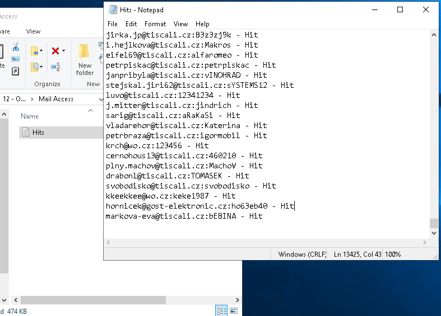
Task: Click Notepad vertical scrollbar thumb
Action: [x=434, y=223]
